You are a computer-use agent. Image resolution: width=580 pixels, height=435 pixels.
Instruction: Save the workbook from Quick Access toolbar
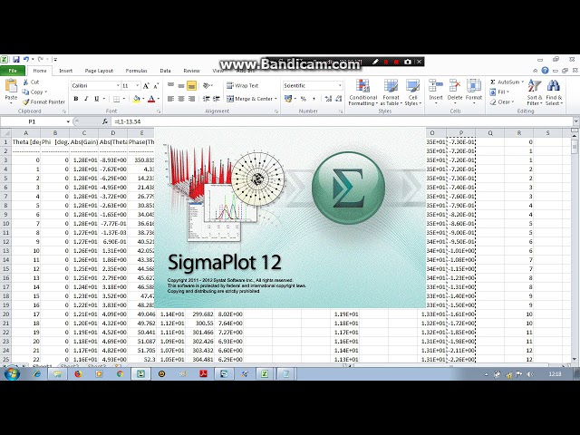pyautogui.click(x=16, y=59)
